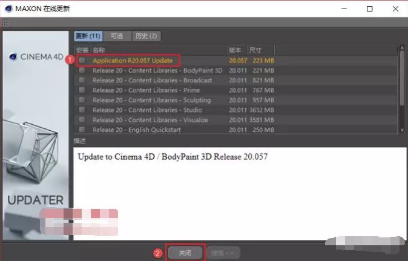This screenshot has height=261, width=408.
Task: Click the dotted grip icon under title bar
Action: 5,22
